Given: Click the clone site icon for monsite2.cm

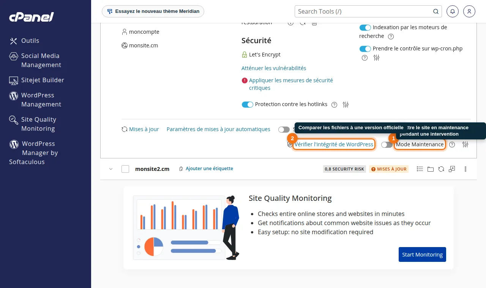Looking at the screenshot, I should [x=452, y=169].
